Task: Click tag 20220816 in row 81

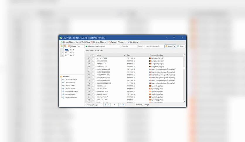Action: [x=131, y=97]
